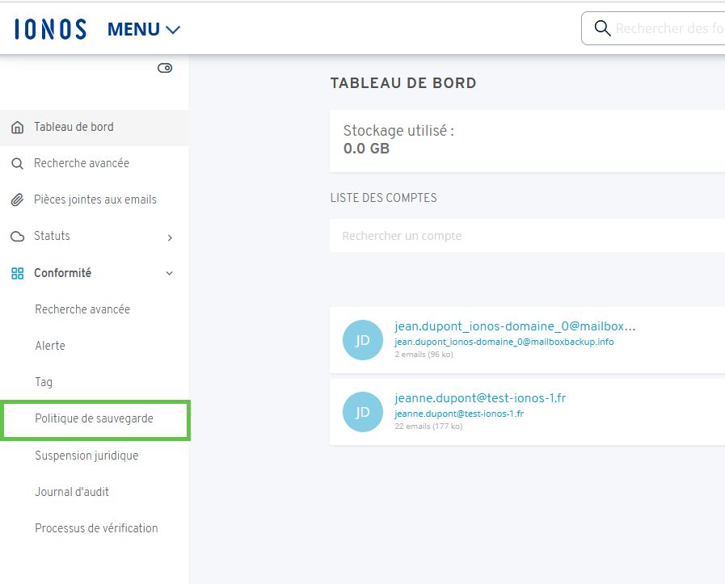Click the '22 emails (177 ko)' text

click(x=428, y=426)
